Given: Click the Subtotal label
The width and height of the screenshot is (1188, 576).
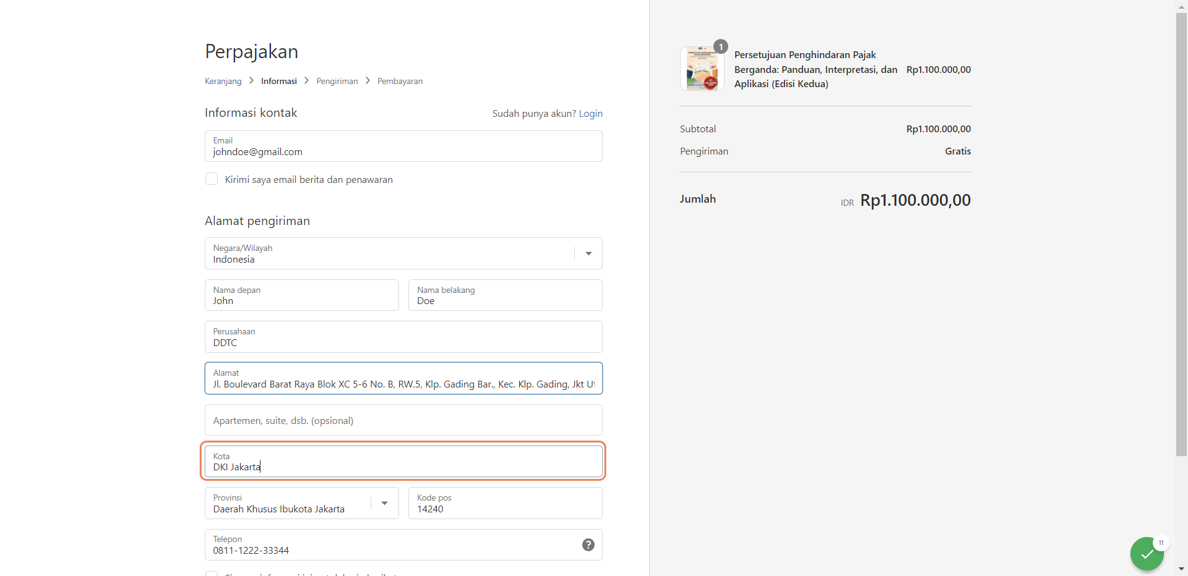Looking at the screenshot, I should click(x=698, y=129).
